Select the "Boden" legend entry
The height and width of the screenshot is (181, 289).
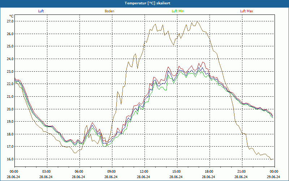pos(109,11)
